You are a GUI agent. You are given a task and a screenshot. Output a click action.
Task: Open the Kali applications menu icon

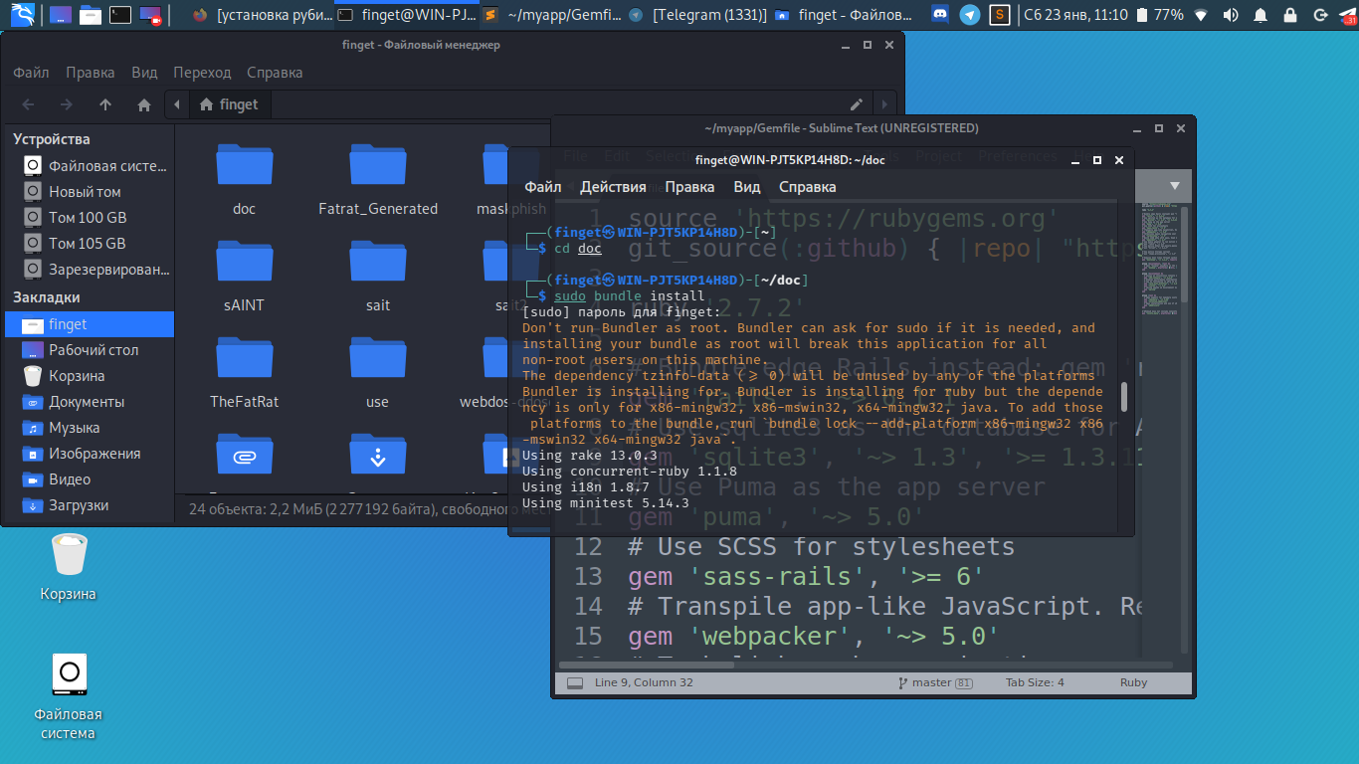[x=21, y=15]
